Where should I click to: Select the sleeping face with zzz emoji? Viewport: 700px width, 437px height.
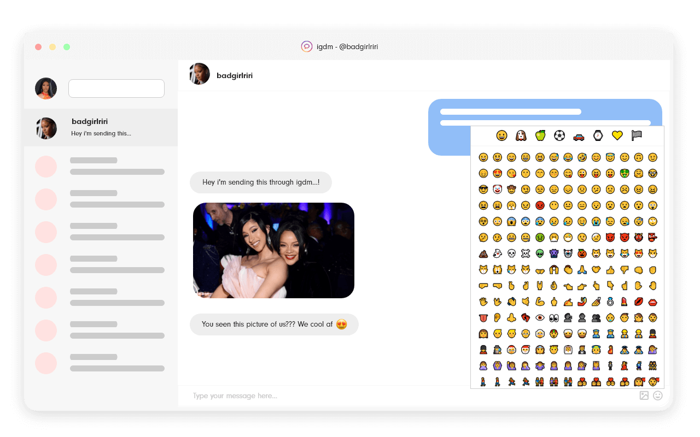tap(639, 222)
